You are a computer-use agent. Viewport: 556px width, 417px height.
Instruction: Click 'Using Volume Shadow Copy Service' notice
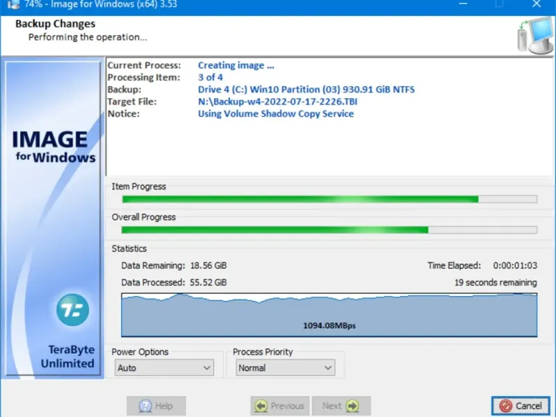click(x=276, y=113)
